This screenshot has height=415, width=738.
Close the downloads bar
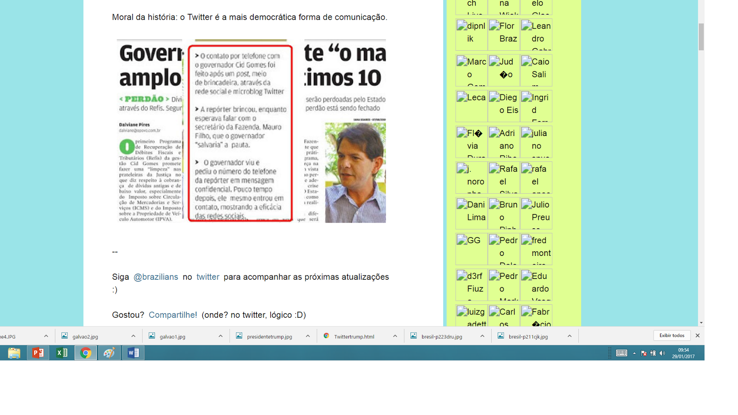pyautogui.click(x=697, y=336)
